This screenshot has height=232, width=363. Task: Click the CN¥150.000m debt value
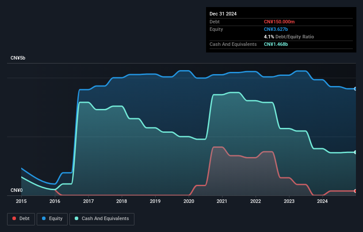pos(279,22)
